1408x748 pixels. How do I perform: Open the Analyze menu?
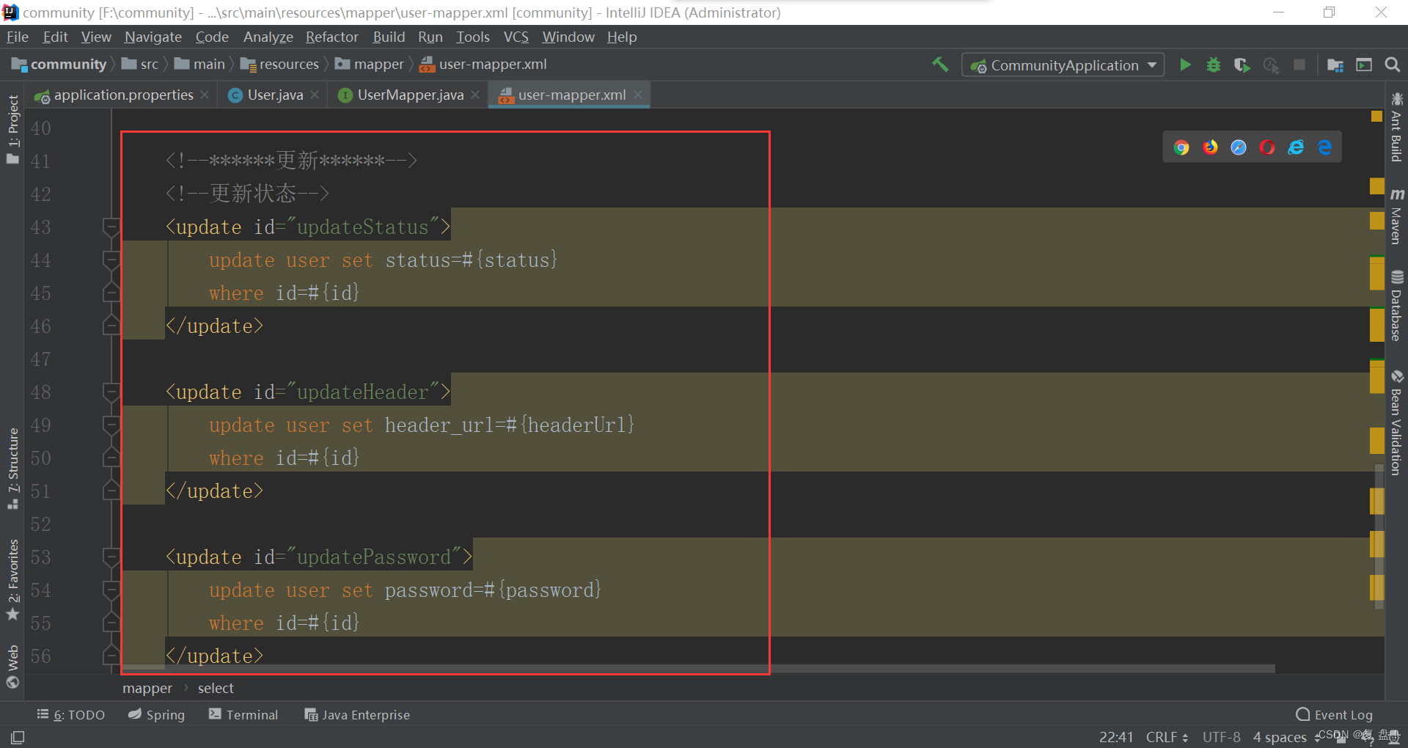pyautogui.click(x=268, y=37)
